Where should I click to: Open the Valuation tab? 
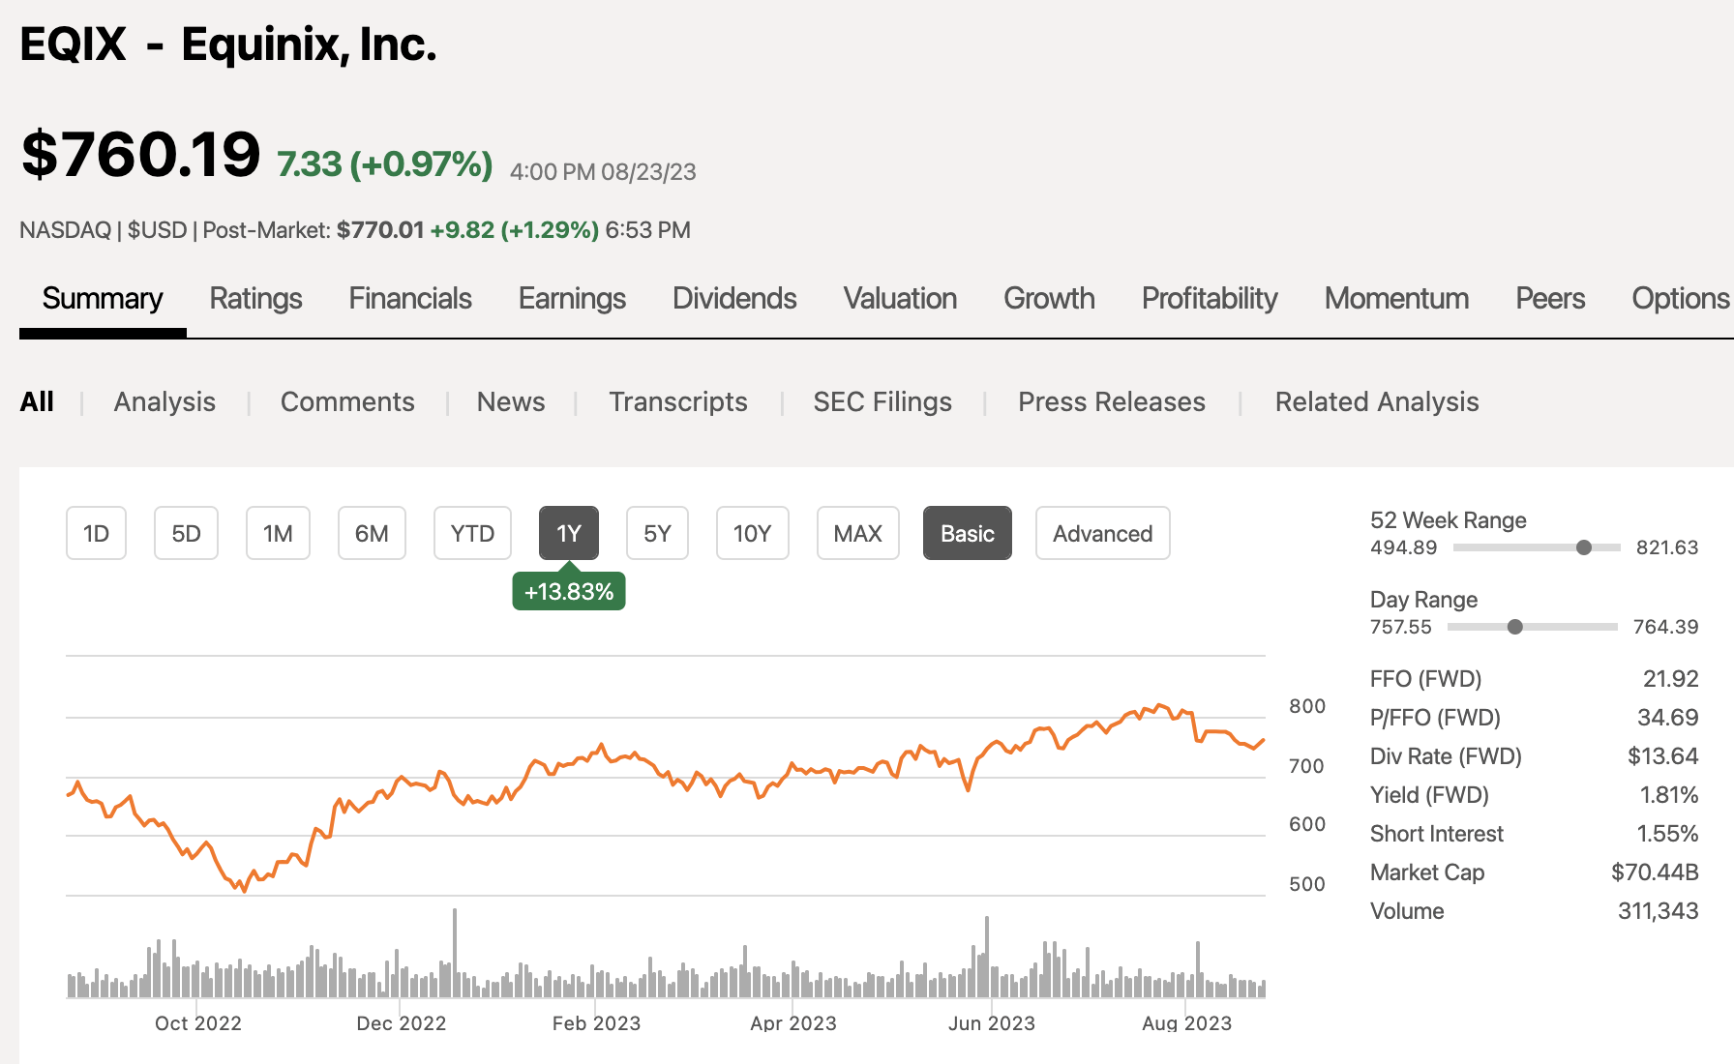[900, 299]
